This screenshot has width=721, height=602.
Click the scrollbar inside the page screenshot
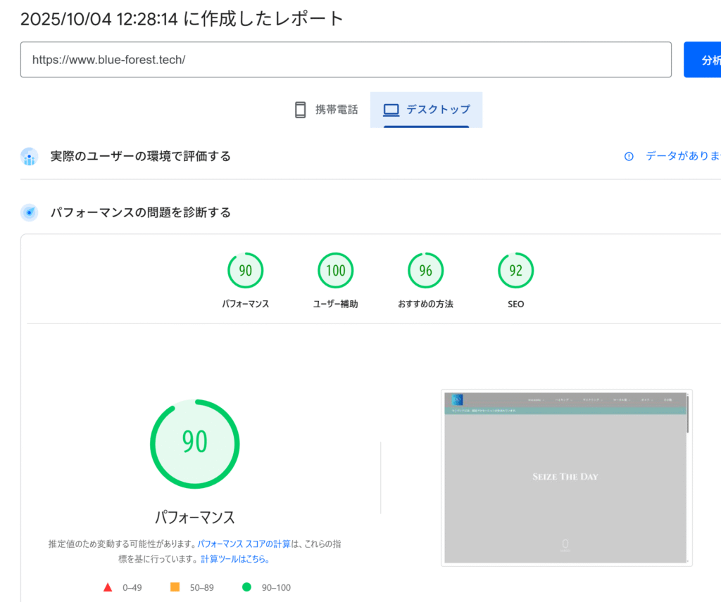(x=687, y=414)
